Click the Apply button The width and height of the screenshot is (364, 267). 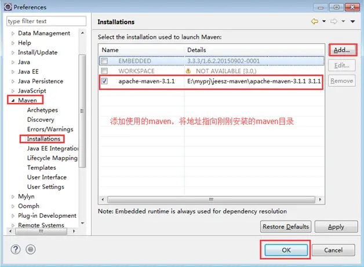(336, 226)
